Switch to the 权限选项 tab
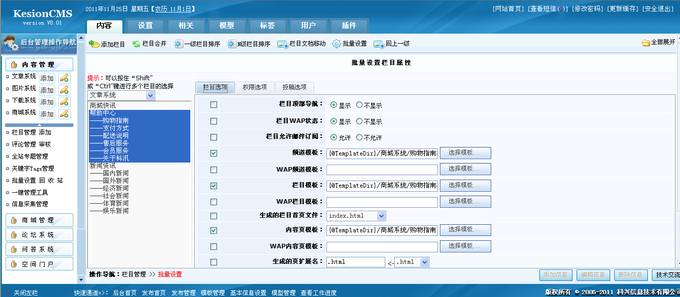This screenshot has height=297, width=680. click(255, 87)
